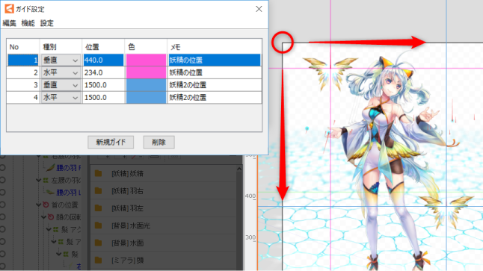Screen dimensions: 483x271
Task: Select the folder icon beside [妖精]羽右
Action: [x=98, y=191]
